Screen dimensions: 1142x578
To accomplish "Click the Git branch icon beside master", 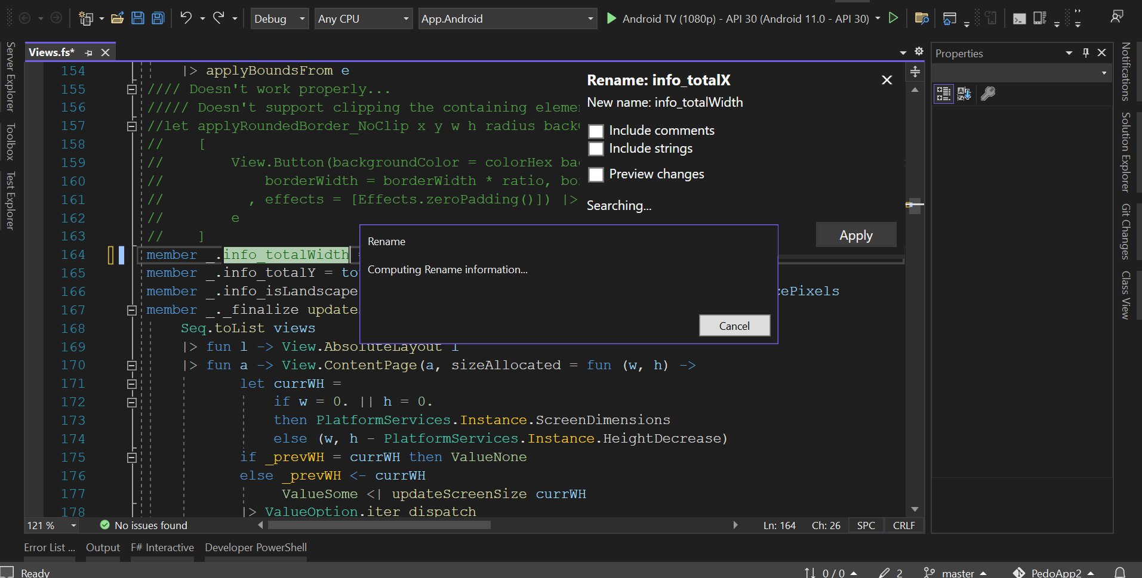I will [x=929, y=573].
